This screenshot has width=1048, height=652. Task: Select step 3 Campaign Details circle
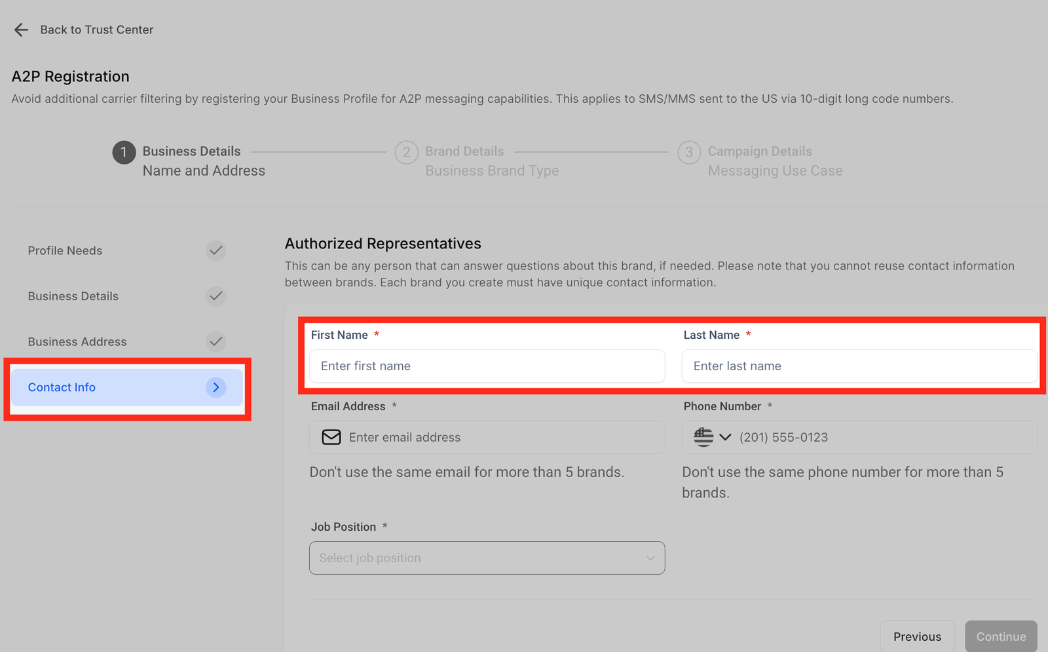coord(689,152)
